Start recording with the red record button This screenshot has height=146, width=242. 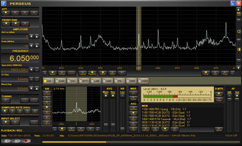pyautogui.click(x=26, y=141)
